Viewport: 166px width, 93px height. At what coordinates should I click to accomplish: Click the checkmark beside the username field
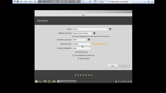(x=89, y=40)
